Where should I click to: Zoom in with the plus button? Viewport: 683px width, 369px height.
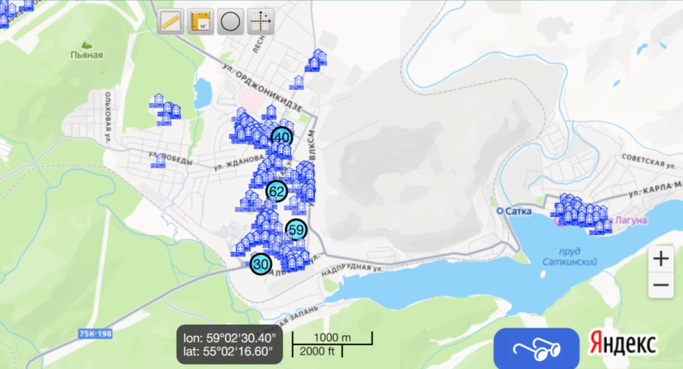tap(661, 259)
